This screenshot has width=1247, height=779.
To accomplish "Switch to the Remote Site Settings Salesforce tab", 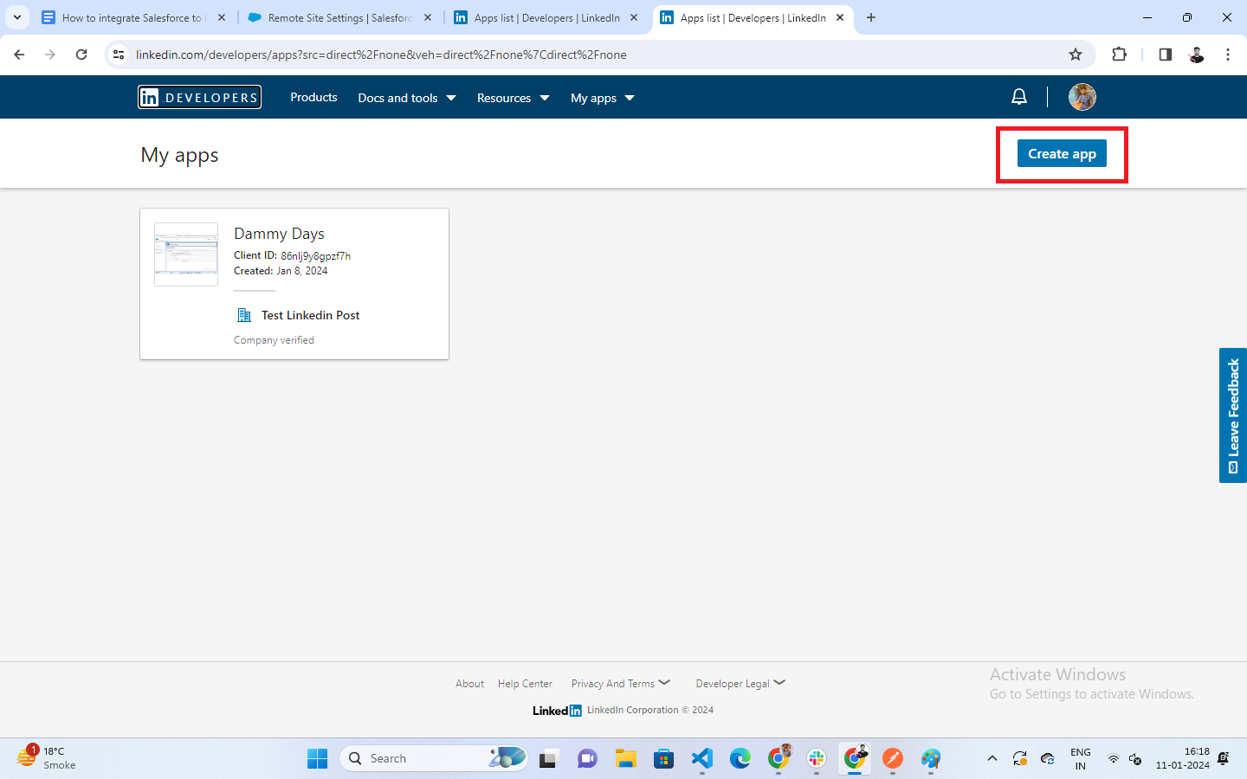I will 339,17.
